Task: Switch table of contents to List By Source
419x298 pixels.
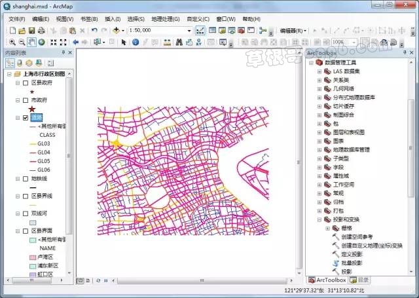Action: point(20,63)
